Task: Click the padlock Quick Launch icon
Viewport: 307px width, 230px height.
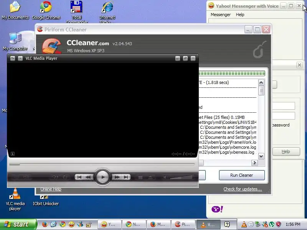Action: 89,224
